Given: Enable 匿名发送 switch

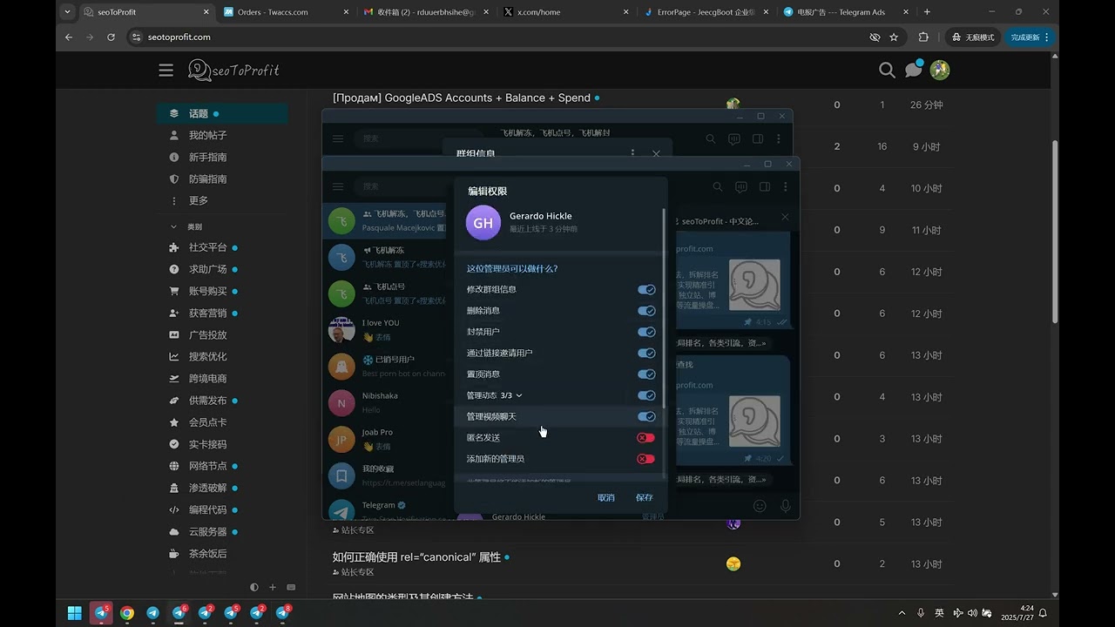Looking at the screenshot, I should (645, 438).
